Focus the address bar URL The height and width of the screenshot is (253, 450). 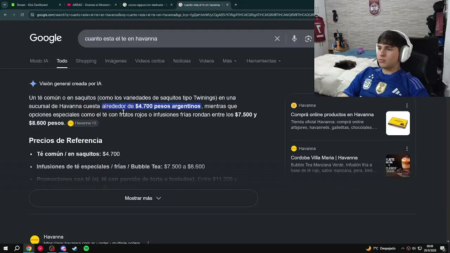pos(175,15)
